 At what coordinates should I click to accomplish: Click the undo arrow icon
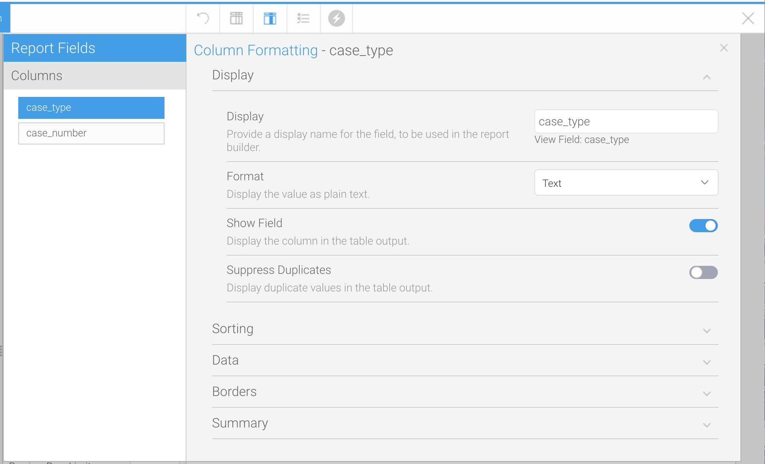pos(203,18)
